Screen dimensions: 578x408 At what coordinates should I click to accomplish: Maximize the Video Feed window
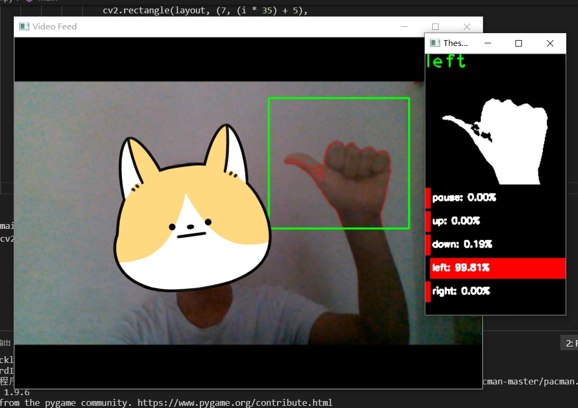tap(435, 27)
